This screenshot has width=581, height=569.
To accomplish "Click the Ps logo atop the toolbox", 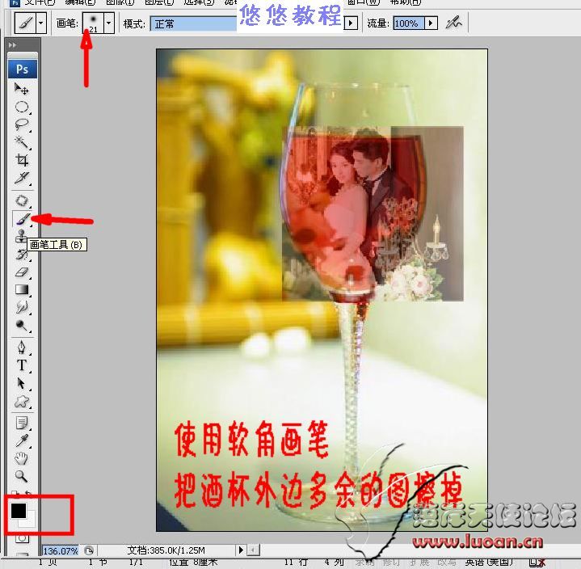I will tap(23, 70).
